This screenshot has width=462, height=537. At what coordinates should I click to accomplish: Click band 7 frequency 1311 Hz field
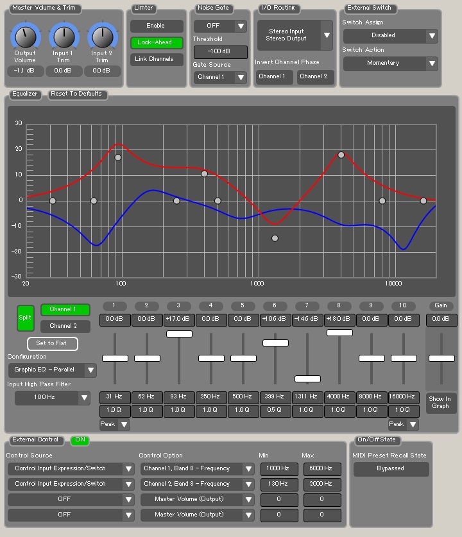(x=307, y=397)
